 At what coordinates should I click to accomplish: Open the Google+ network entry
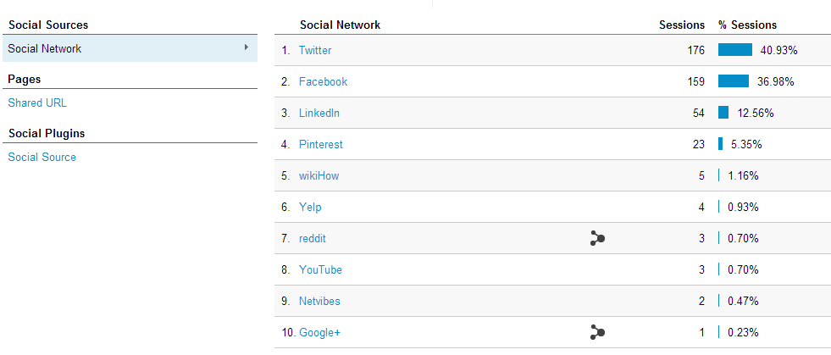coord(319,333)
